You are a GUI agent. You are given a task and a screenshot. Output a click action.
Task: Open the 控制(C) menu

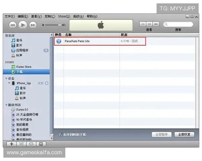coord(50,16)
